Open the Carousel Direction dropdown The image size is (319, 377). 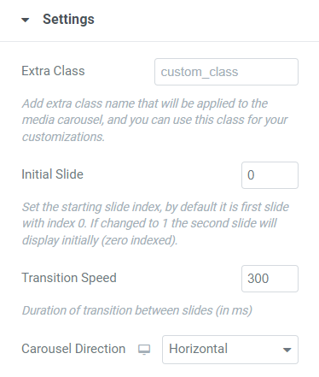click(230, 350)
